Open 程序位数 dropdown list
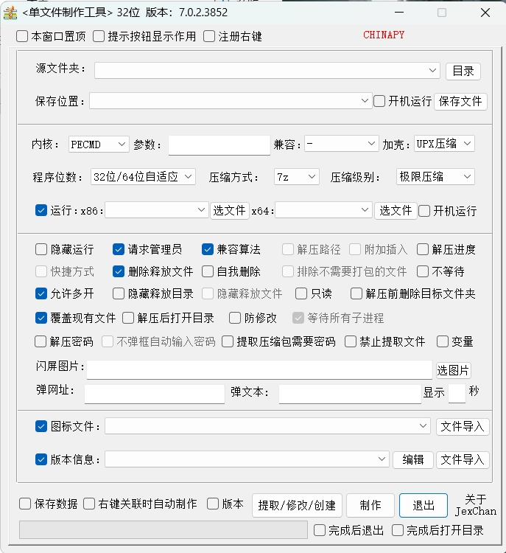The image size is (506, 553). [x=143, y=177]
